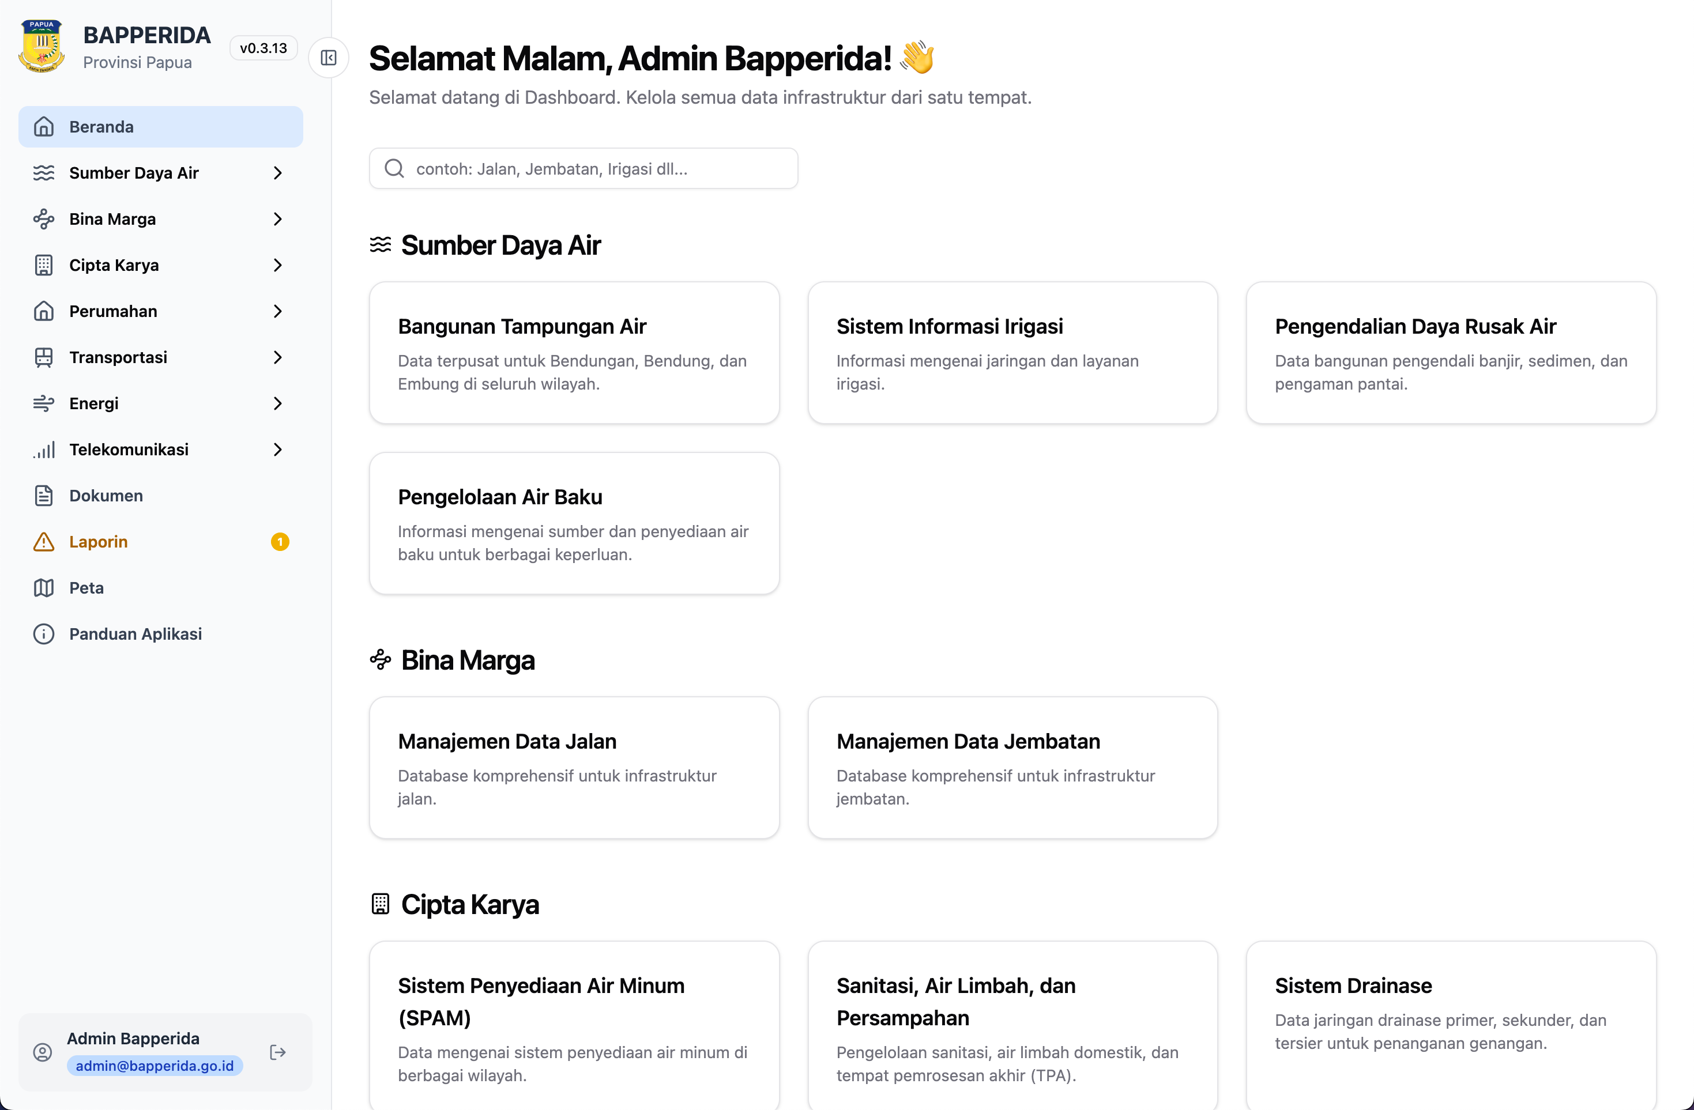Click the Papua province logo
This screenshot has height=1110, width=1694.
[42, 47]
